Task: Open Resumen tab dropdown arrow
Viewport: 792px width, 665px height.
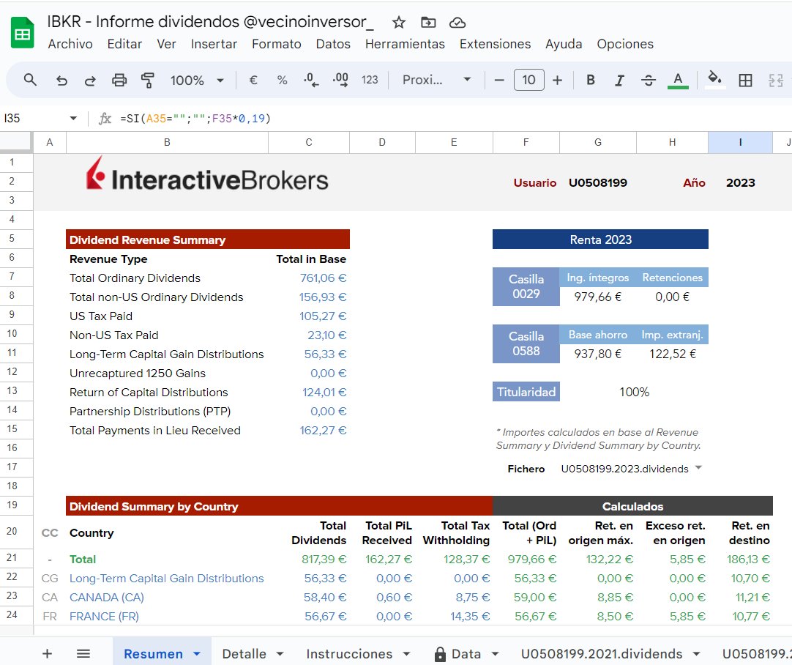Action: (x=197, y=654)
